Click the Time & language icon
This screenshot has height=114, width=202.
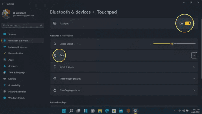tap(5, 73)
